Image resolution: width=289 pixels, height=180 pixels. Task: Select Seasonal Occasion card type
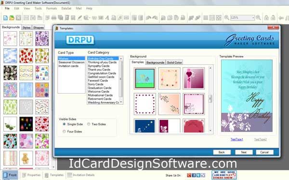click(71, 62)
